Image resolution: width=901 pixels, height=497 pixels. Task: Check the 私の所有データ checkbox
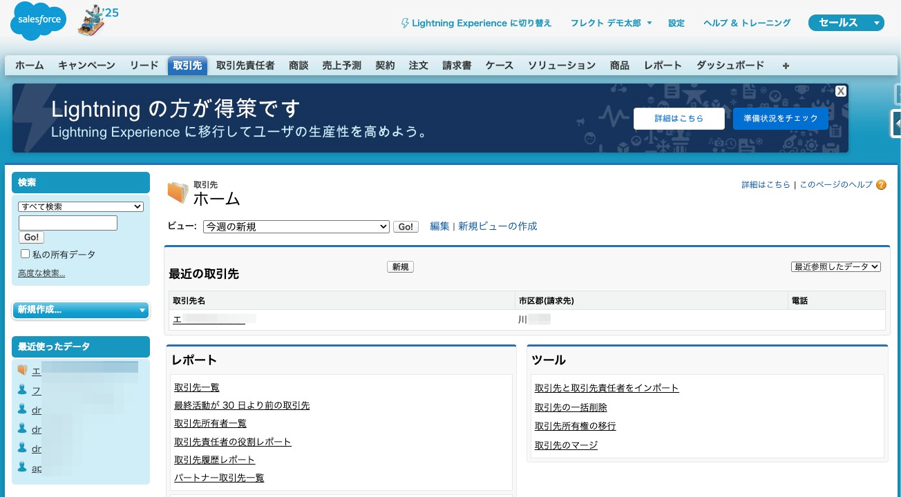pyautogui.click(x=25, y=253)
